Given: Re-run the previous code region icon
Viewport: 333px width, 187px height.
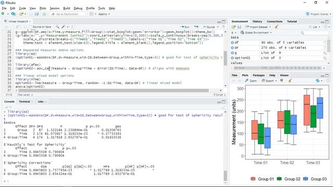Looking at the screenshot, I should tap(196, 27).
